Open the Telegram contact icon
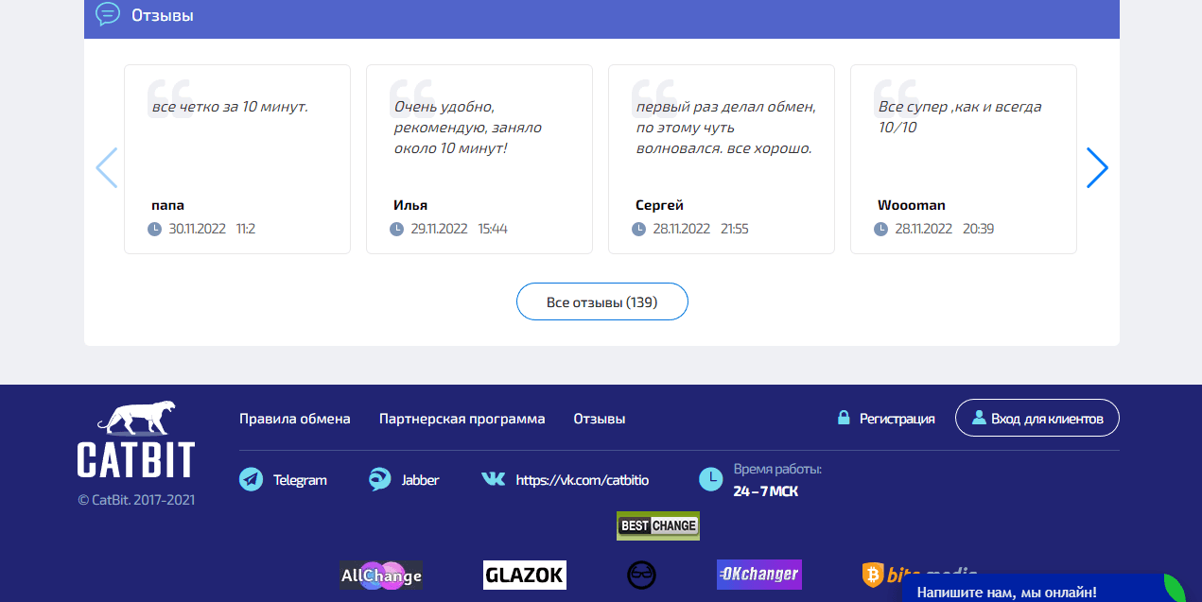The image size is (1202, 602). coord(249,479)
